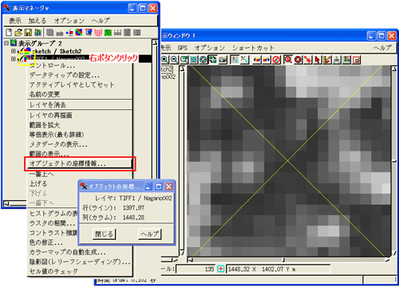
Task: Click the zoom out magnifier icon
Action: click(x=174, y=60)
